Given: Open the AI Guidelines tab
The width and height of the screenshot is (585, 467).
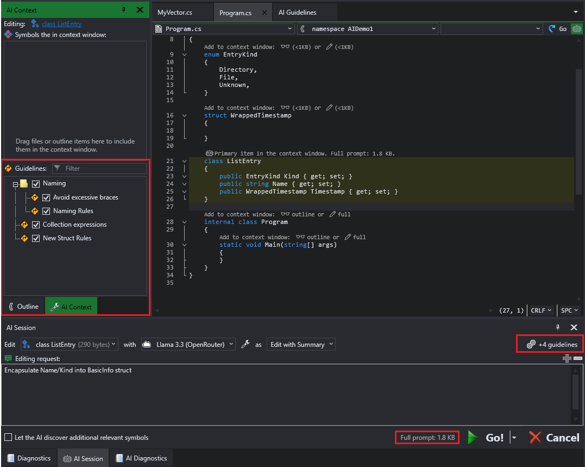Looking at the screenshot, I should pyautogui.click(x=297, y=13).
